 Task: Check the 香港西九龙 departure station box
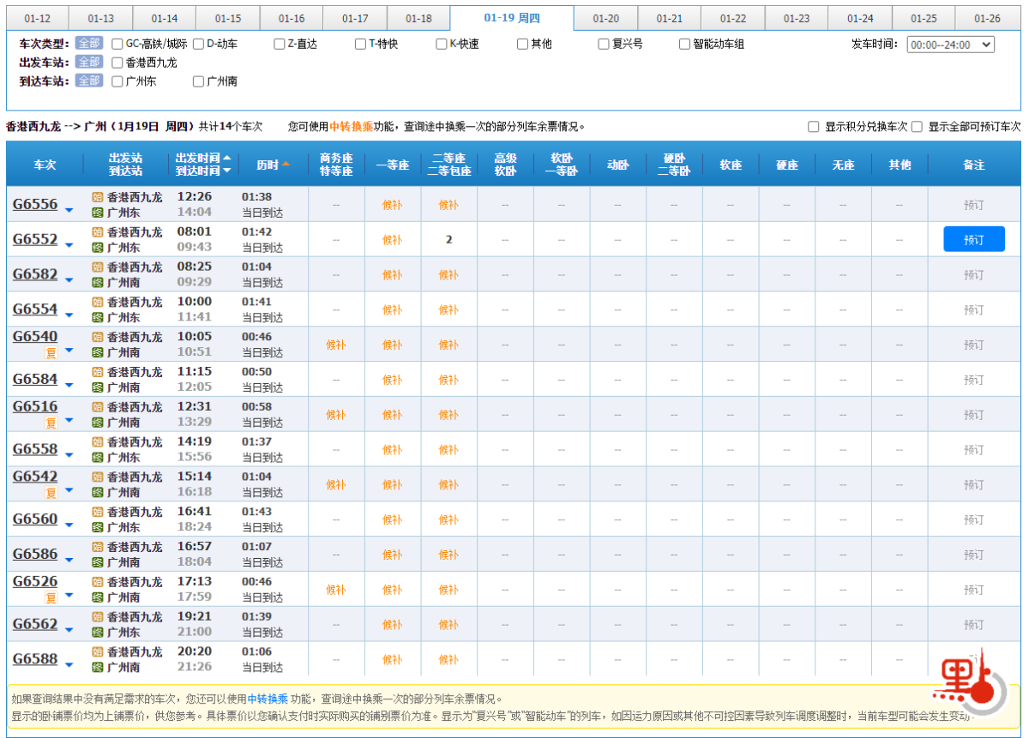(x=117, y=63)
